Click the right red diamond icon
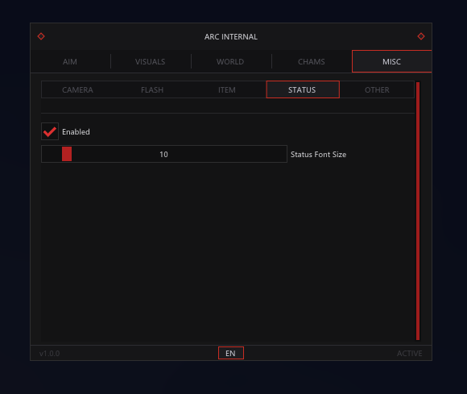The image size is (467, 394). [421, 36]
